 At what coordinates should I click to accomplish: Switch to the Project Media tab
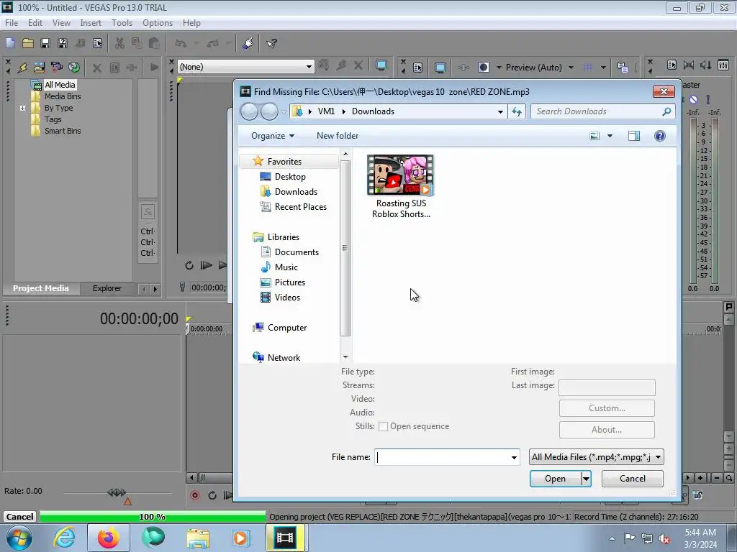point(41,288)
